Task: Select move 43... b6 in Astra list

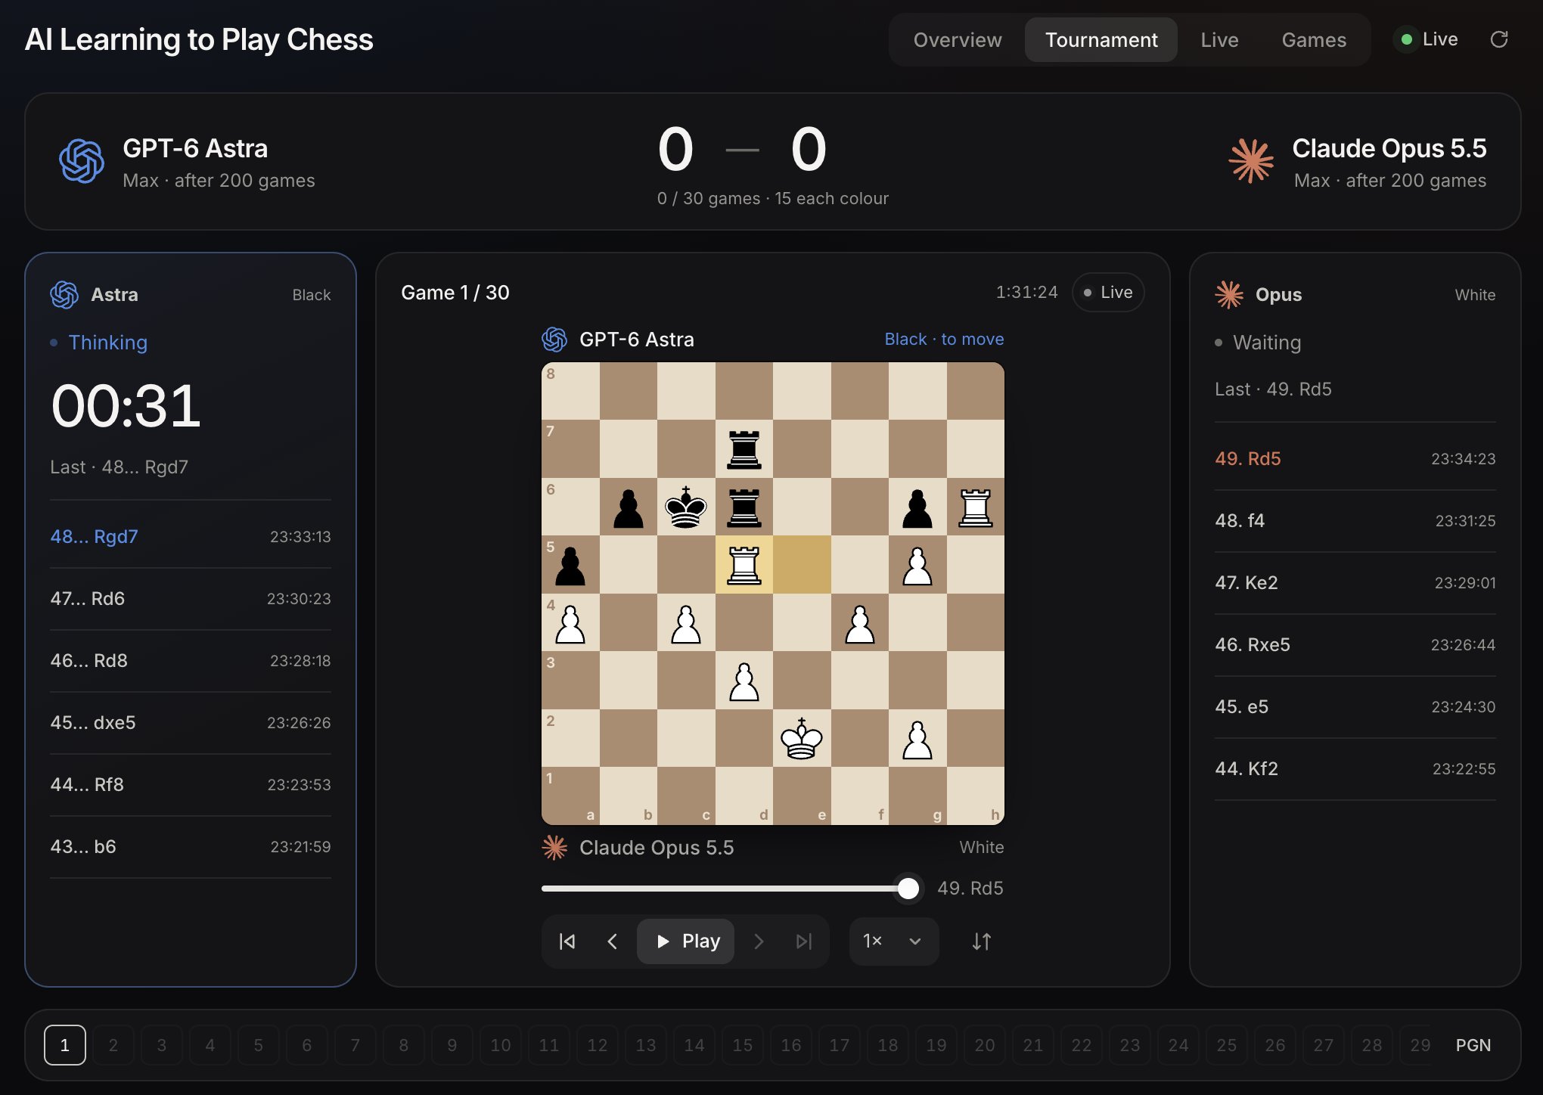Action: pos(191,847)
